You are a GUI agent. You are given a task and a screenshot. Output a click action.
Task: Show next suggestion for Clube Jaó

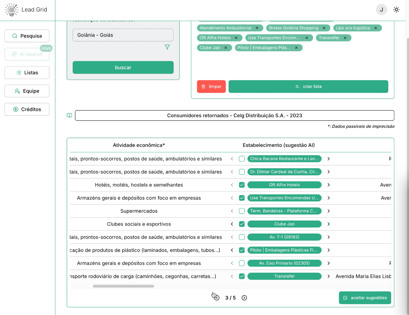pyautogui.click(x=329, y=224)
